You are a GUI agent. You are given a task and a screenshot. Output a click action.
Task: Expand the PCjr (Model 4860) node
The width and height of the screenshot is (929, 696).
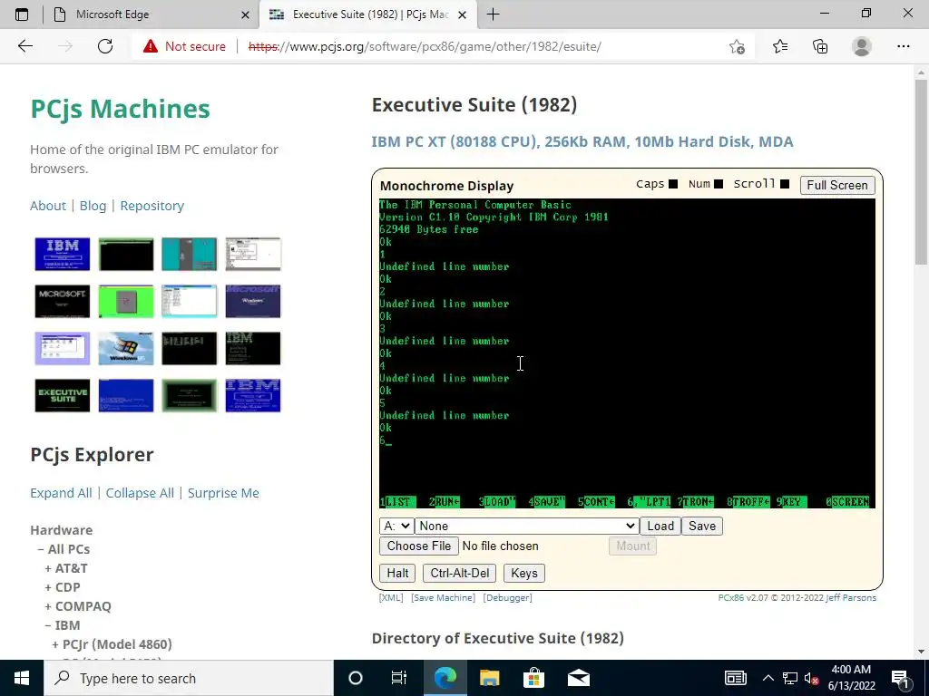tap(55, 644)
